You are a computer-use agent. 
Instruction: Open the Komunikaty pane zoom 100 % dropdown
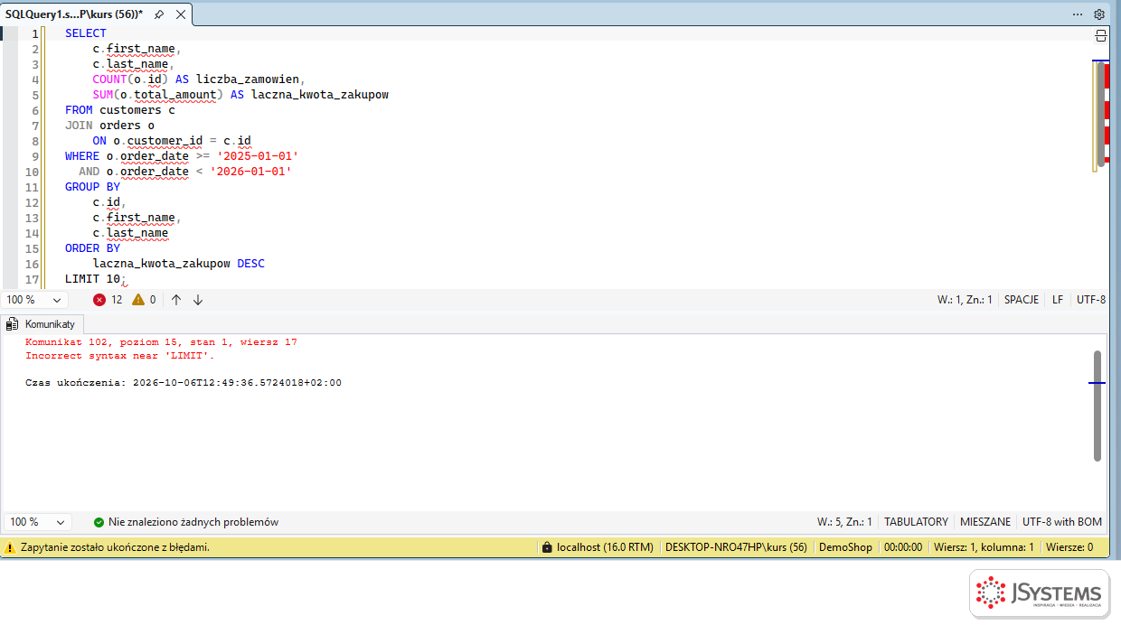pos(37,522)
